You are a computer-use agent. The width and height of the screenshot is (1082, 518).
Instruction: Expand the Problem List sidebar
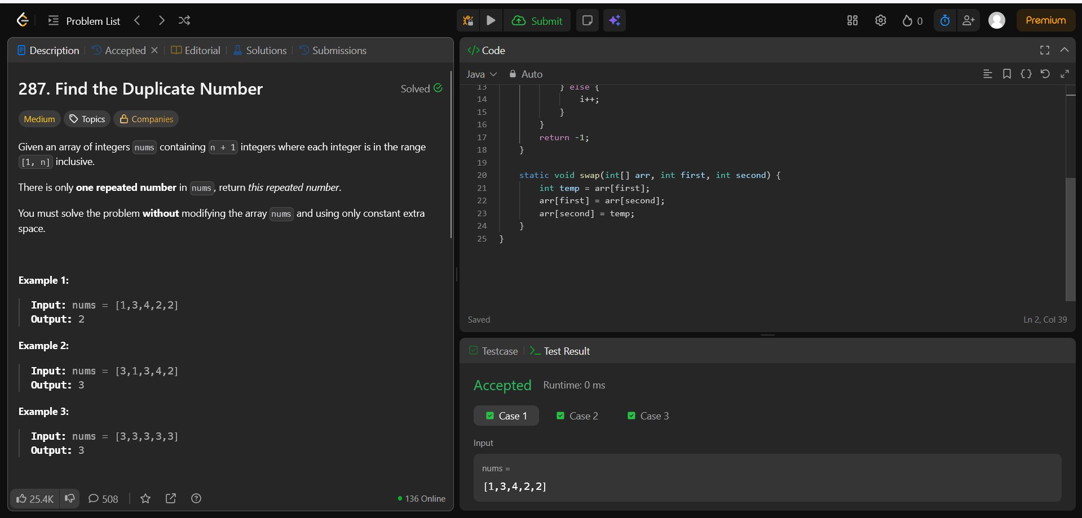tap(85, 21)
